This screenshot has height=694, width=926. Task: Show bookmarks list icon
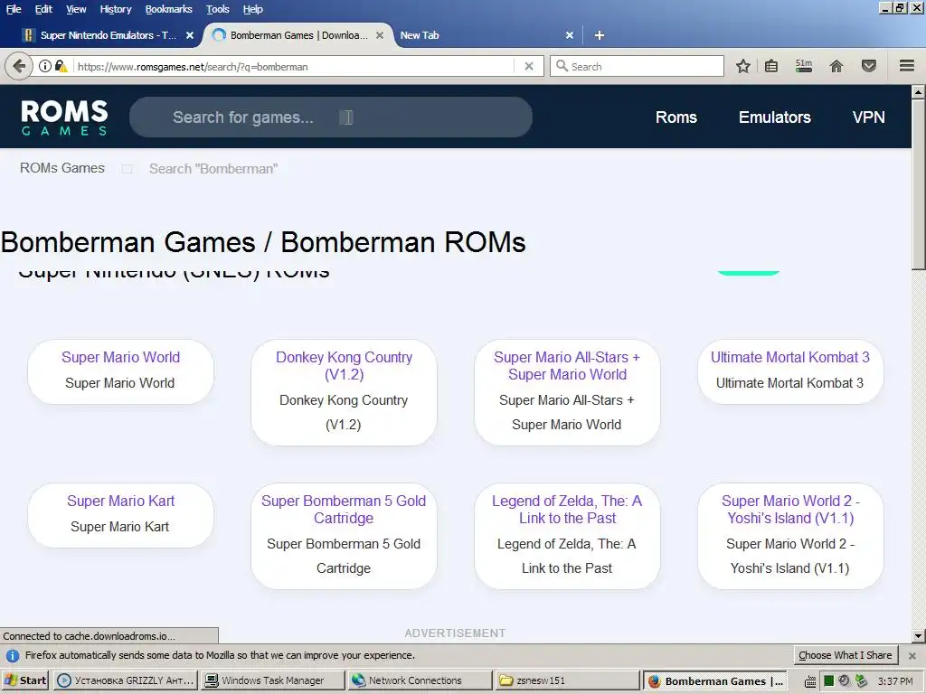(771, 66)
